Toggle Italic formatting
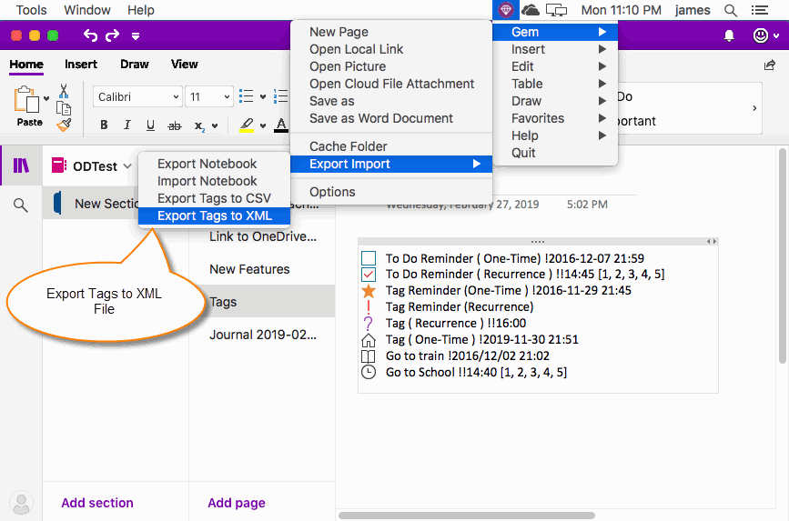The height and width of the screenshot is (521, 789). [126, 125]
